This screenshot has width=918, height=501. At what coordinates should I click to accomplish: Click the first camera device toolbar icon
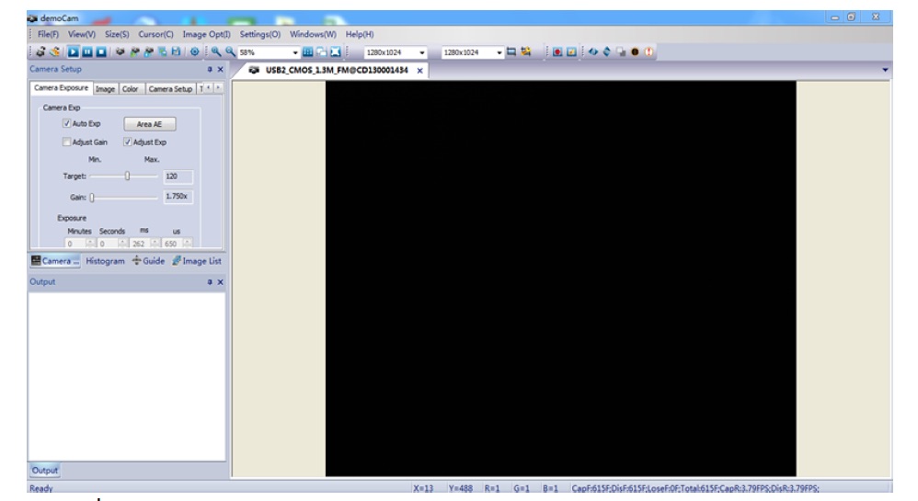40,52
